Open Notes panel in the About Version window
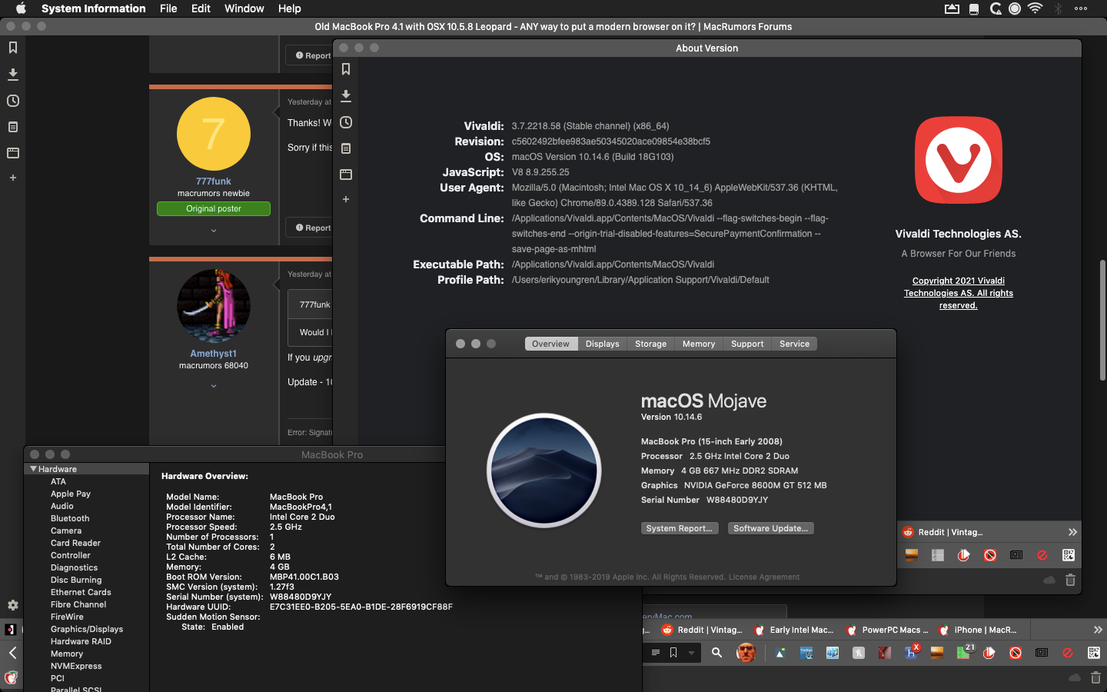The width and height of the screenshot is (1107, 692). (346, 148)
